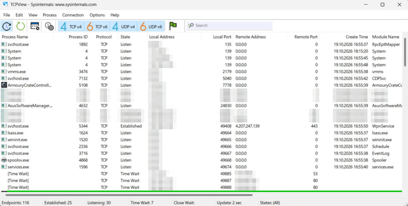Open the address resolution options icon
This screenshot has height=206, width=408.
tap(35, 26)
